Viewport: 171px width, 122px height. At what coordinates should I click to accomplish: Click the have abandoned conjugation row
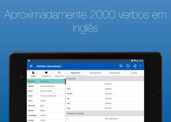tap(105, 119)
